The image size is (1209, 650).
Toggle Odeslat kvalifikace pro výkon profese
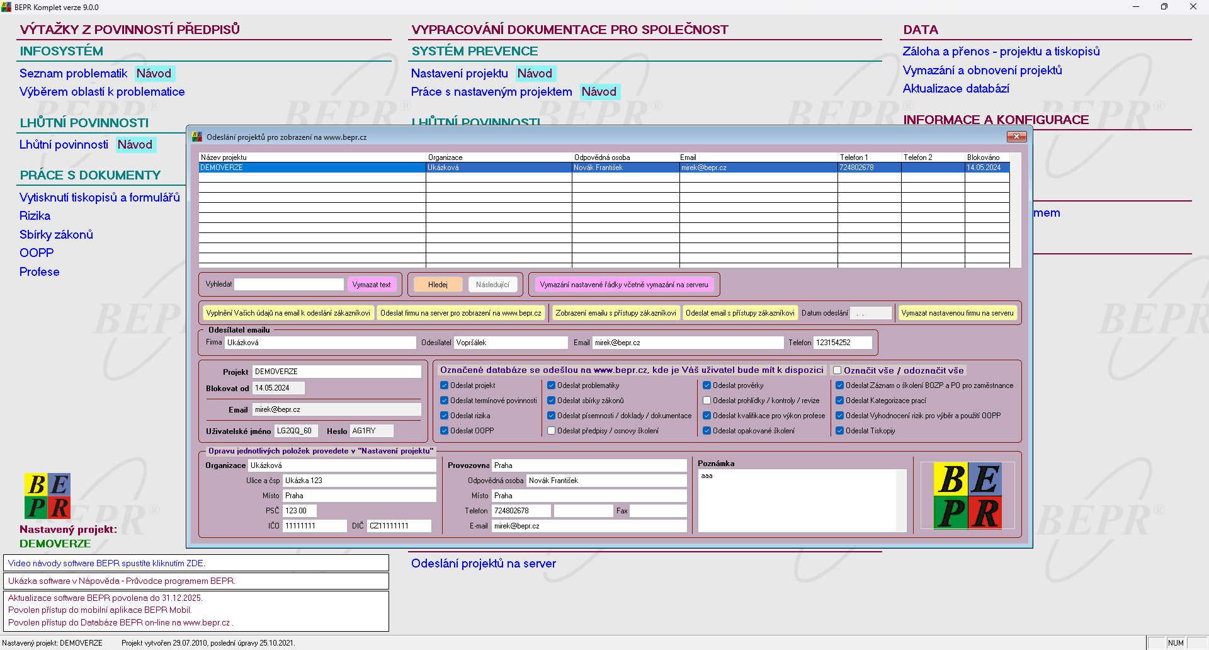[x=707, y=416]
